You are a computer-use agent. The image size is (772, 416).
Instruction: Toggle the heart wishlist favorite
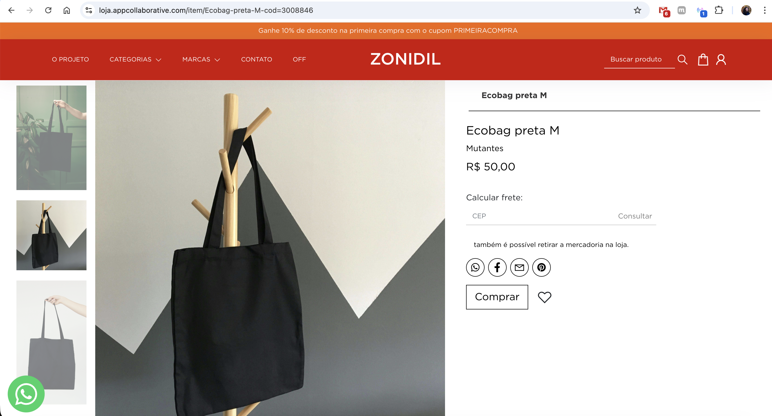545,297
